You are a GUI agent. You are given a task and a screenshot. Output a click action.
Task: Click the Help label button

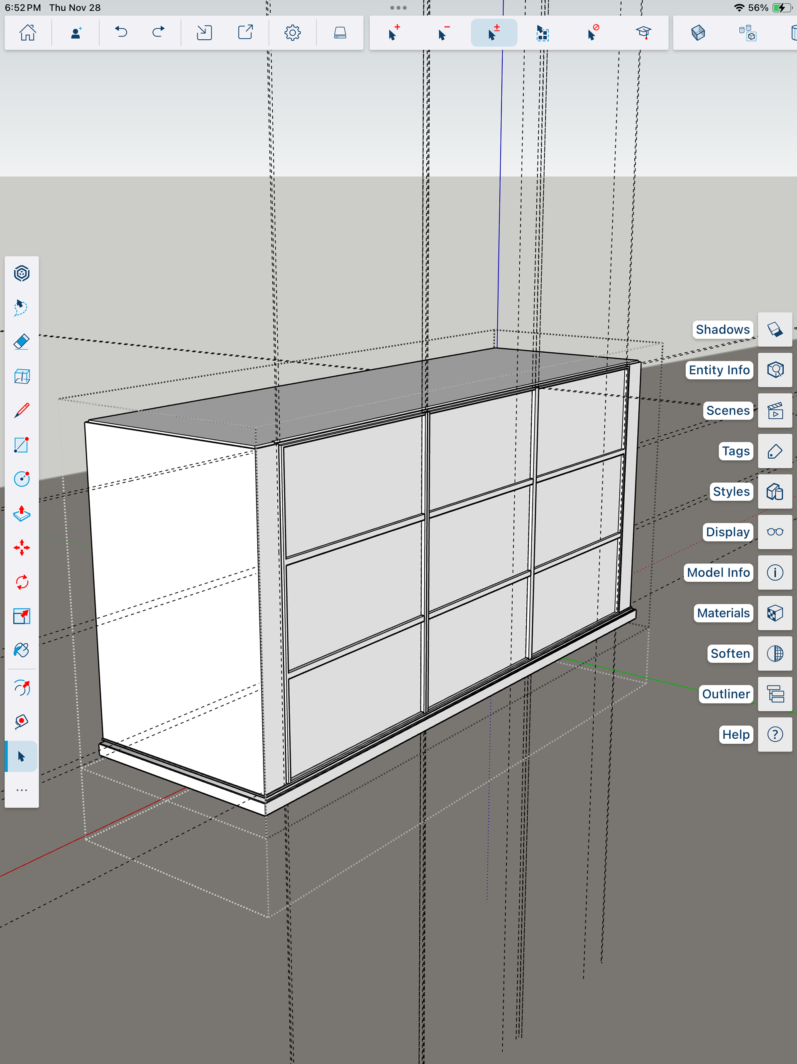pyautogui.click(x=736, y=735)
